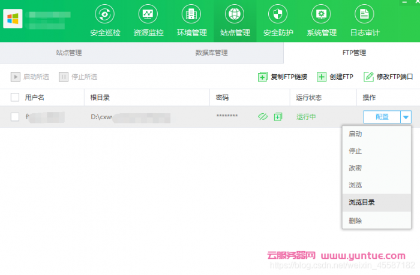The width and height of the screenshot is (420, 275).
Task: Toggle password visibility eye icon
Action: 262,117
